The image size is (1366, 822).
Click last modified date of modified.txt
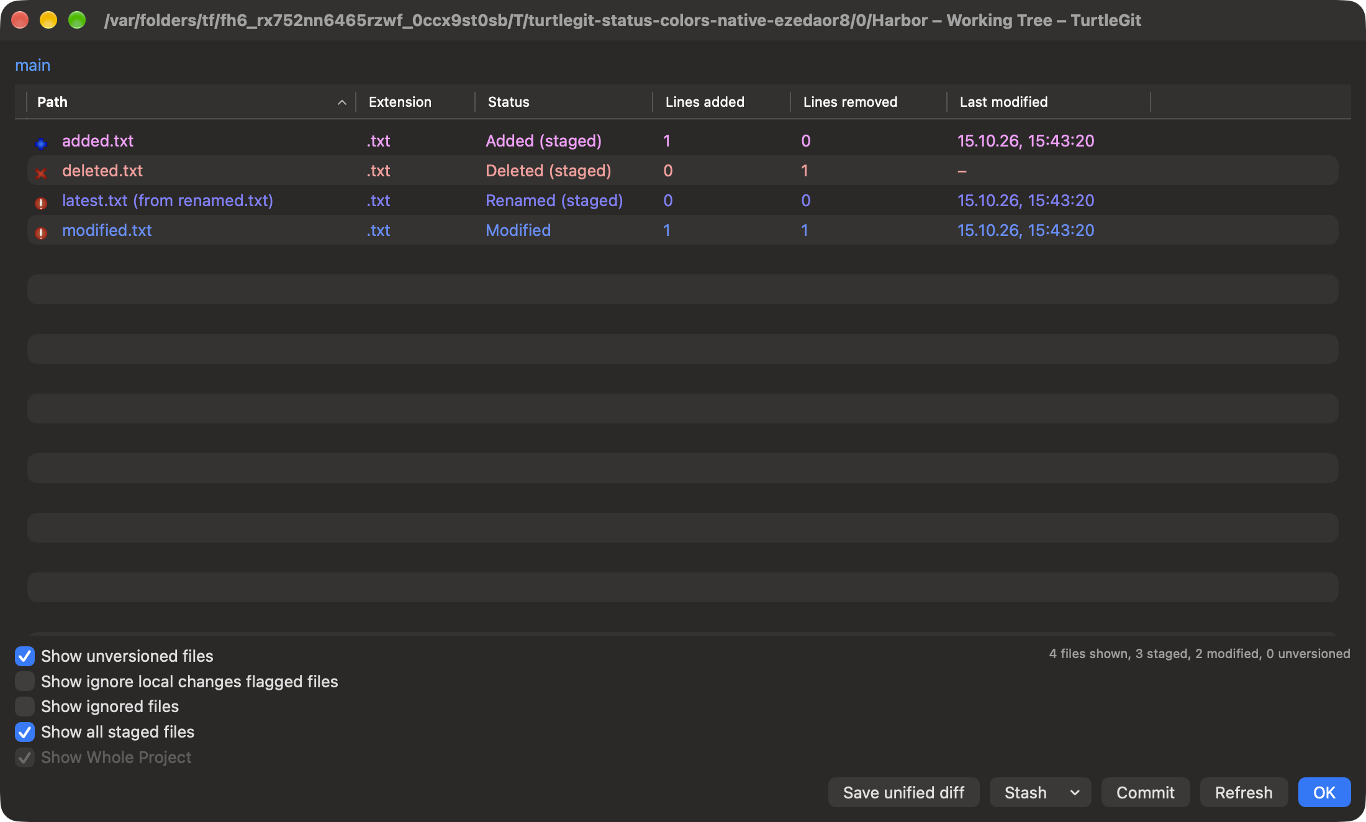click(x=1026, y=230)
